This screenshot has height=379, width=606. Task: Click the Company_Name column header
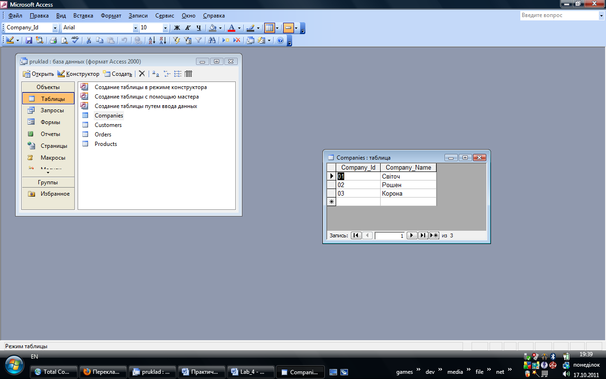(x=408, y=168)
